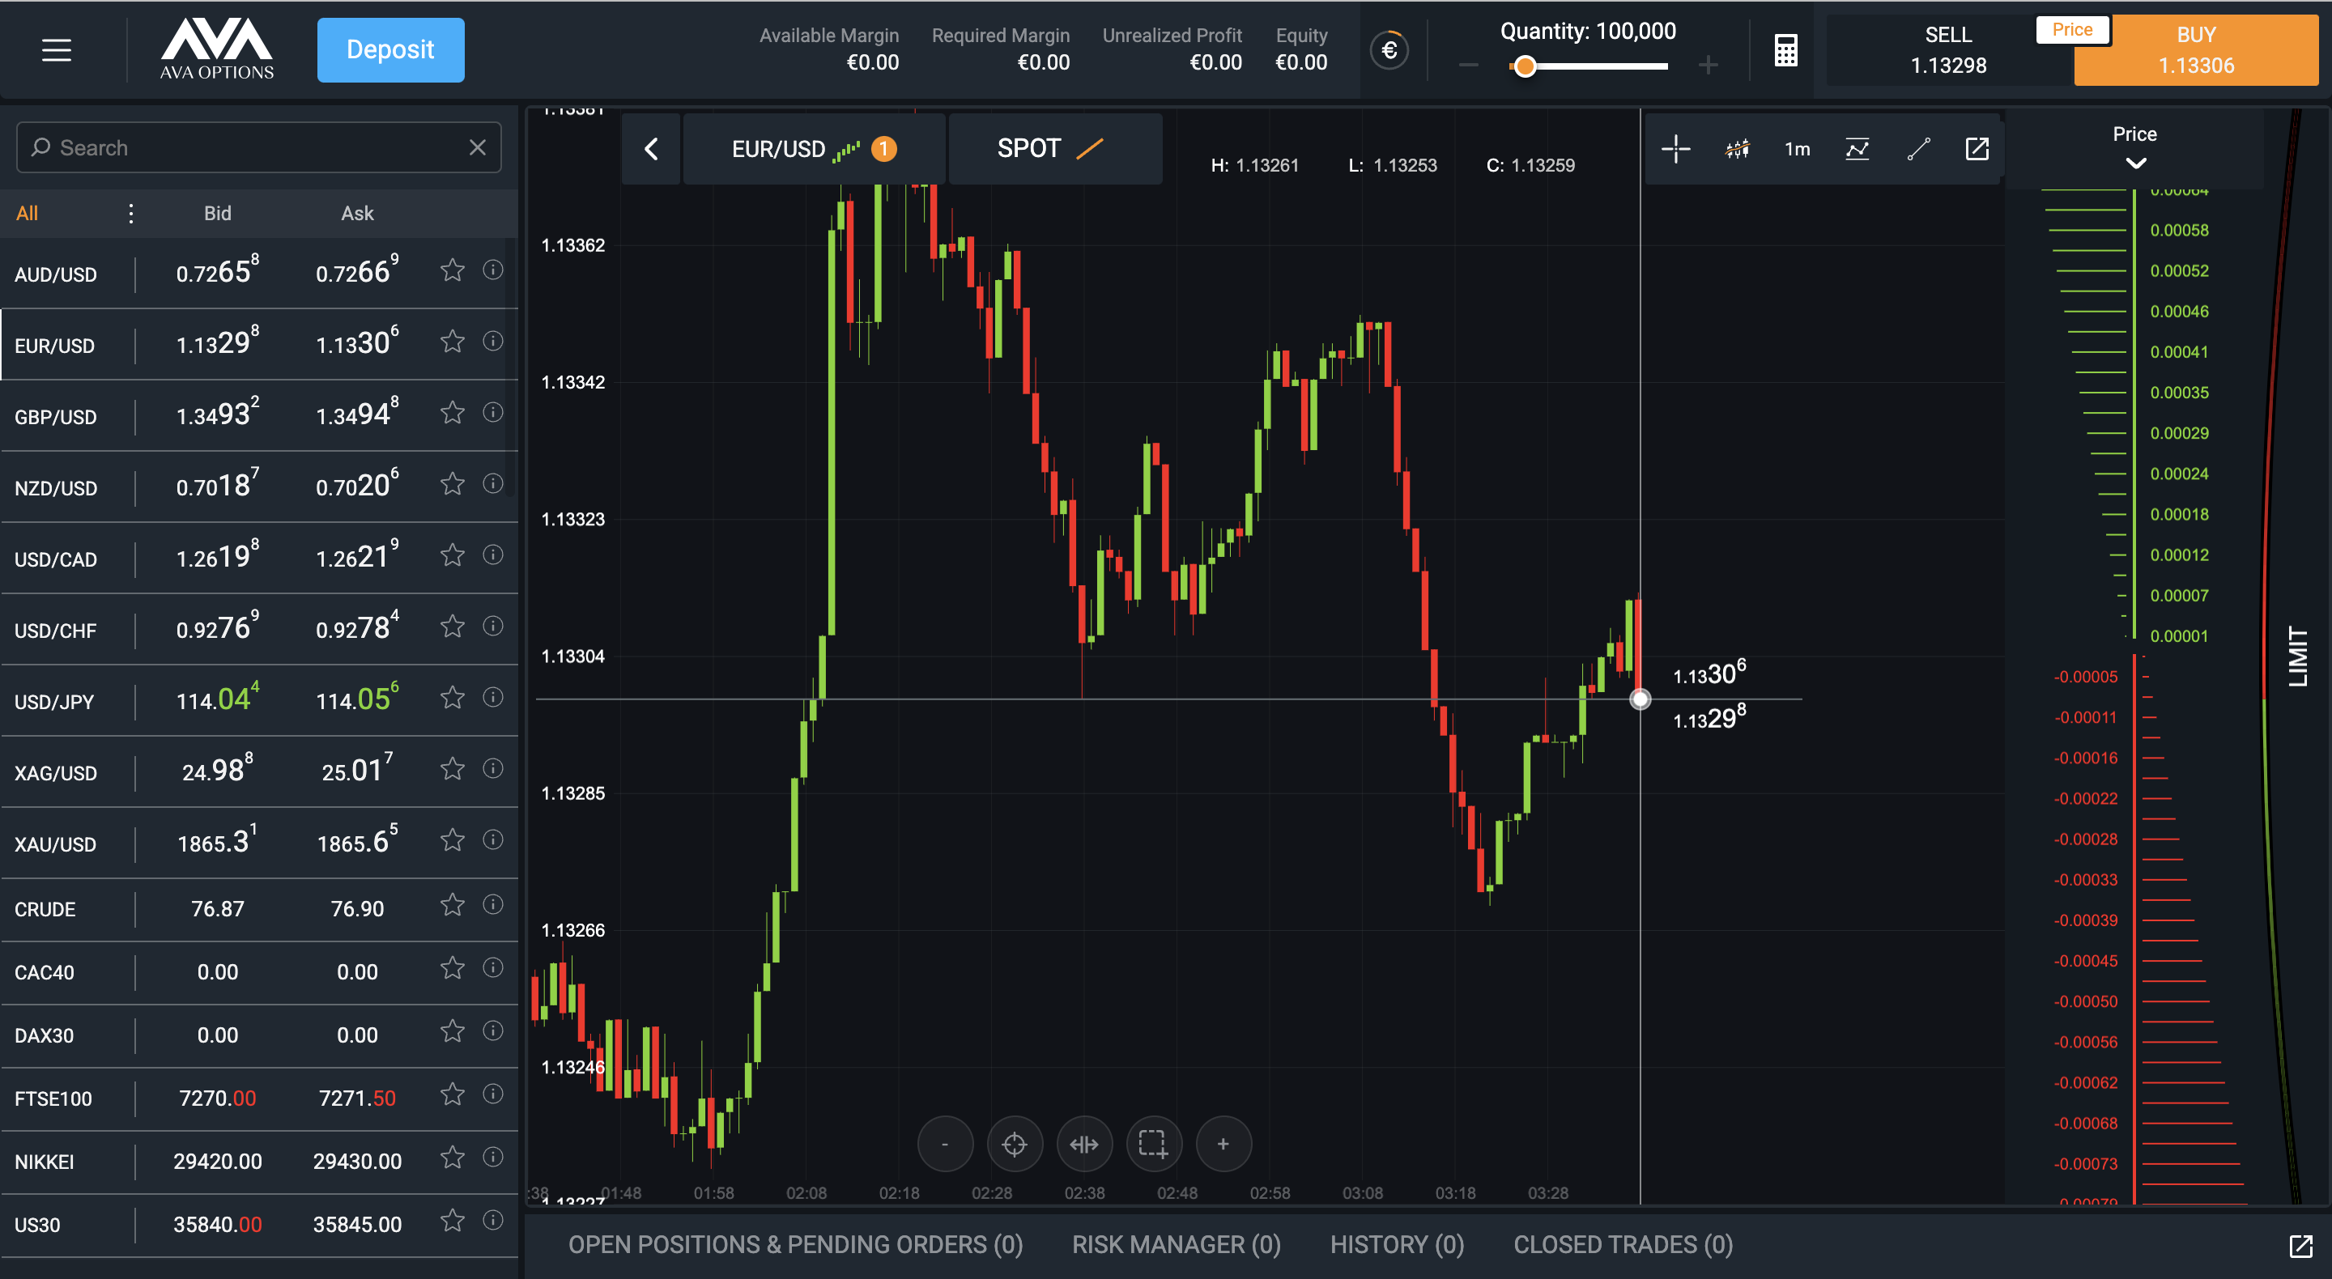Favorite XAU/USD with its star
Viewport: 2332px width, 1279px height.
pos(453,840)
